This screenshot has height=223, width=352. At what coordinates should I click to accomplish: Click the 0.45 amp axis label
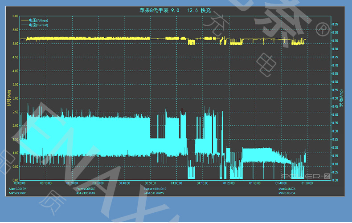coord(335,106)
